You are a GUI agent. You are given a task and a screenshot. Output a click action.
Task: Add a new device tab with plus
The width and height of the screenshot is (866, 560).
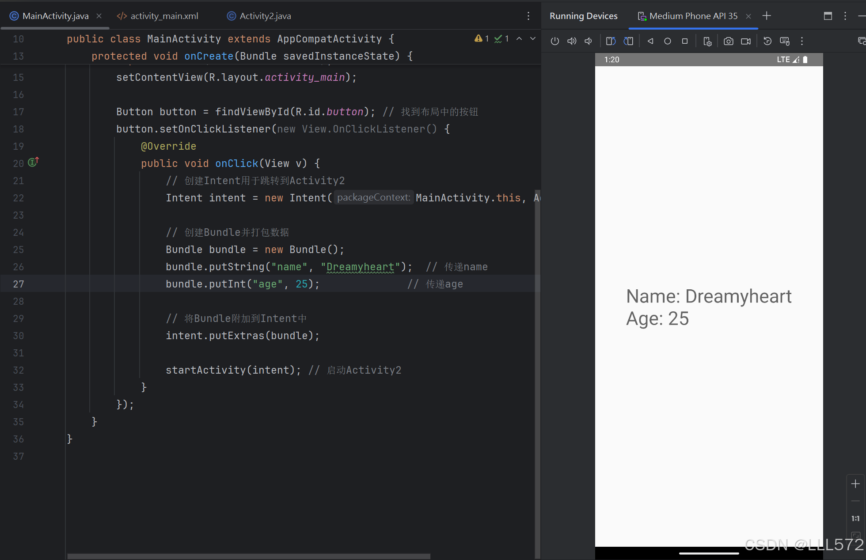point(767,16)
